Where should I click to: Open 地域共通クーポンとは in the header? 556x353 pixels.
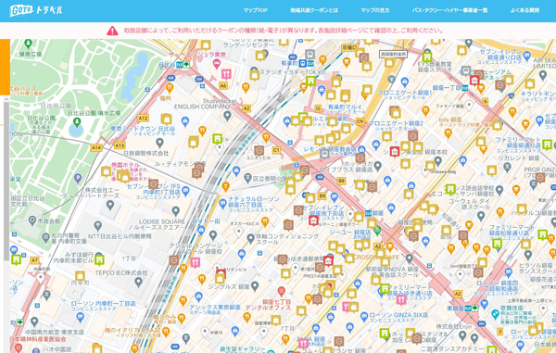click(x=314, y=10)
